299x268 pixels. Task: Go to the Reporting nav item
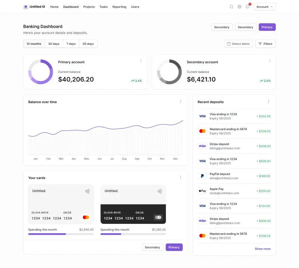click(119, 6)
